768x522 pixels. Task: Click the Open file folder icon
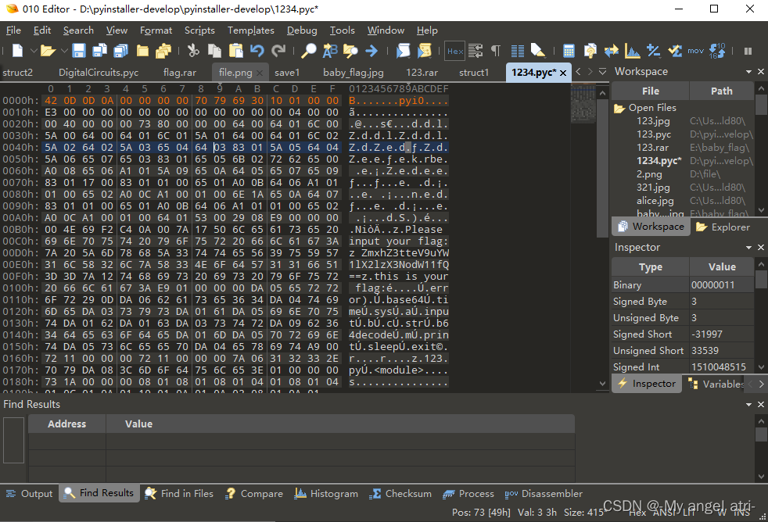[48, 50]
